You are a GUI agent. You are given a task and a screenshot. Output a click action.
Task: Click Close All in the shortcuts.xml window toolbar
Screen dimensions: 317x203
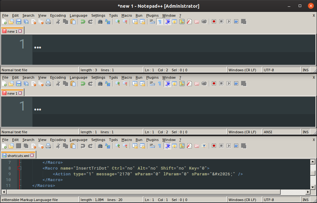41,146
